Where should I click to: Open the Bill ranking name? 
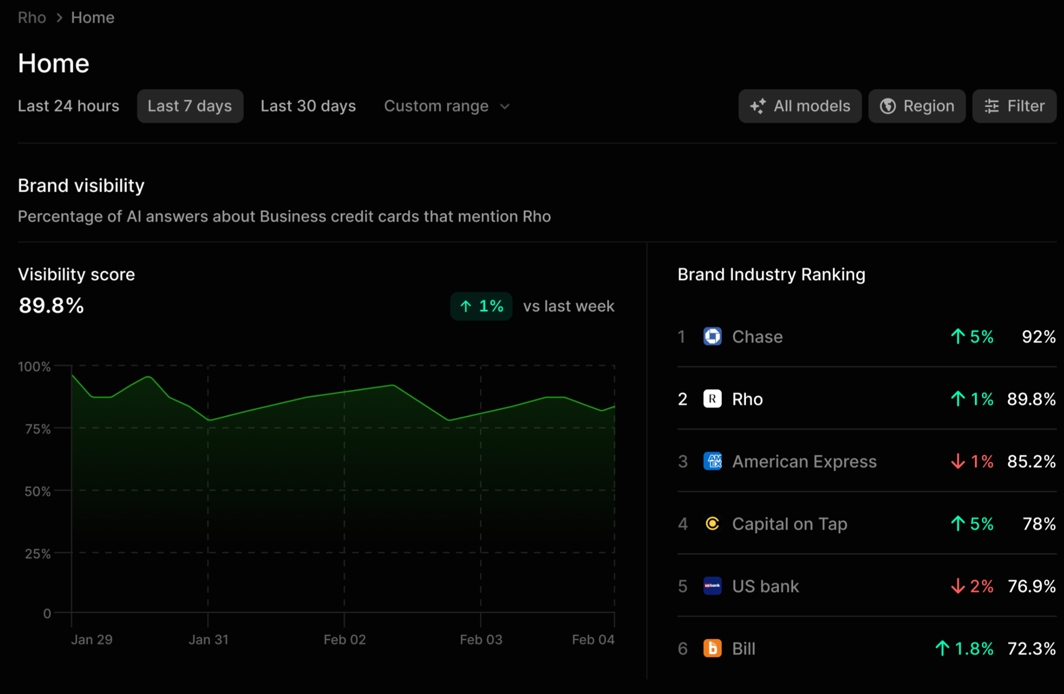tap(744, 649)
